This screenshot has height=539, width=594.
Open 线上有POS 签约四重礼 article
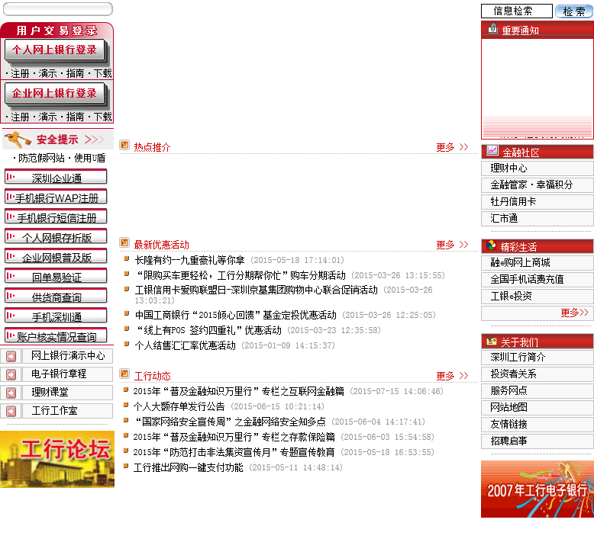[x=208, y=330]
